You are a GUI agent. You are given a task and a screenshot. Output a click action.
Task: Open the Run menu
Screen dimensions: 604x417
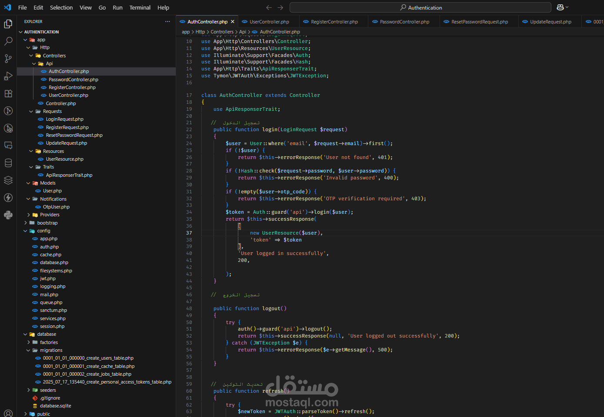(x=117, y=7)
